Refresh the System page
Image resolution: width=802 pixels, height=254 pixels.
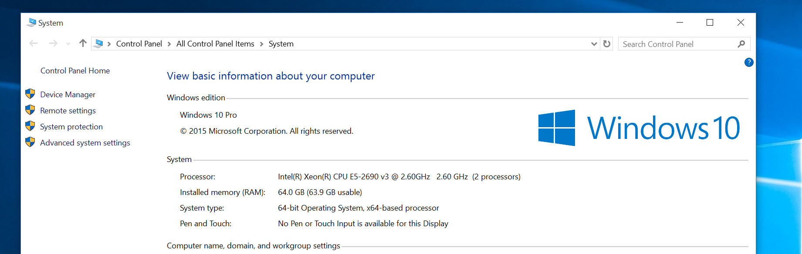606,44
